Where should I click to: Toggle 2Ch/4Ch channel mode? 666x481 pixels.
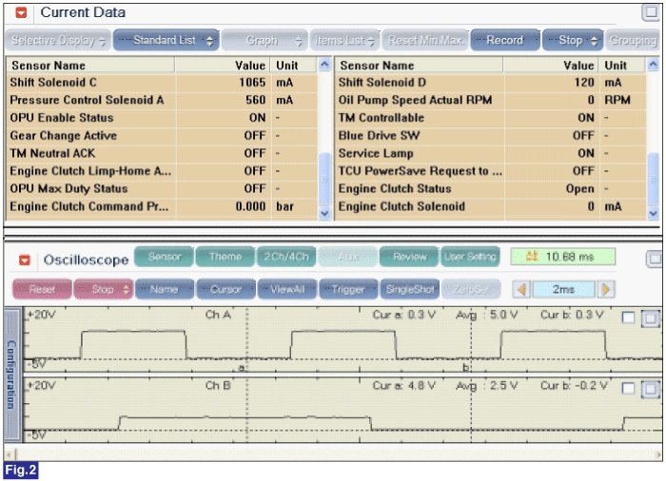tap(284, 257)
